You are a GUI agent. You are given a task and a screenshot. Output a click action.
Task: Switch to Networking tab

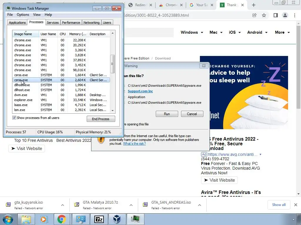(91, 23)
